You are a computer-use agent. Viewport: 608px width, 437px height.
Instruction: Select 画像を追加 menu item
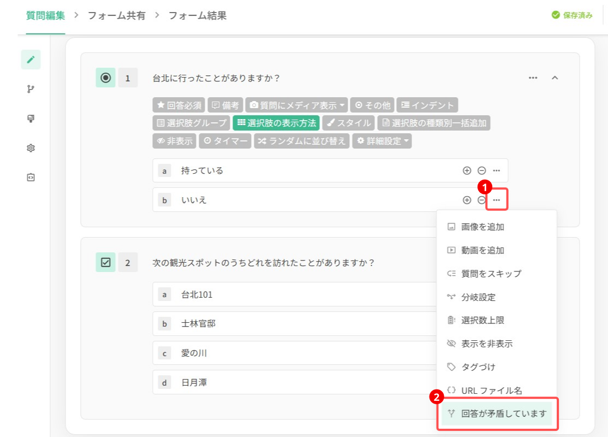497,227
